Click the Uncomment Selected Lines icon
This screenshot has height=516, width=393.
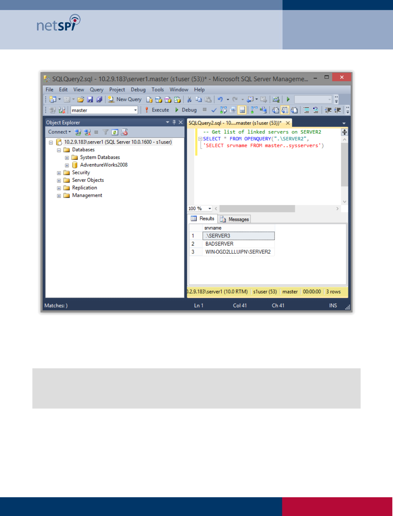316,110
